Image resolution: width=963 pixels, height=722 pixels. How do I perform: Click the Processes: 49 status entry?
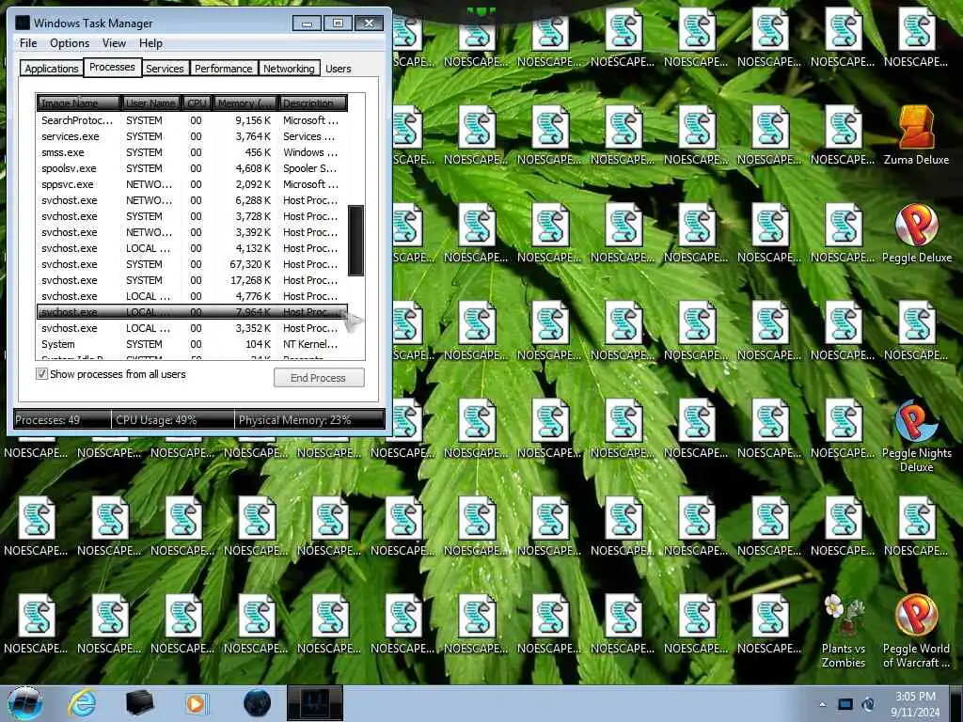(x=62, y=420)
